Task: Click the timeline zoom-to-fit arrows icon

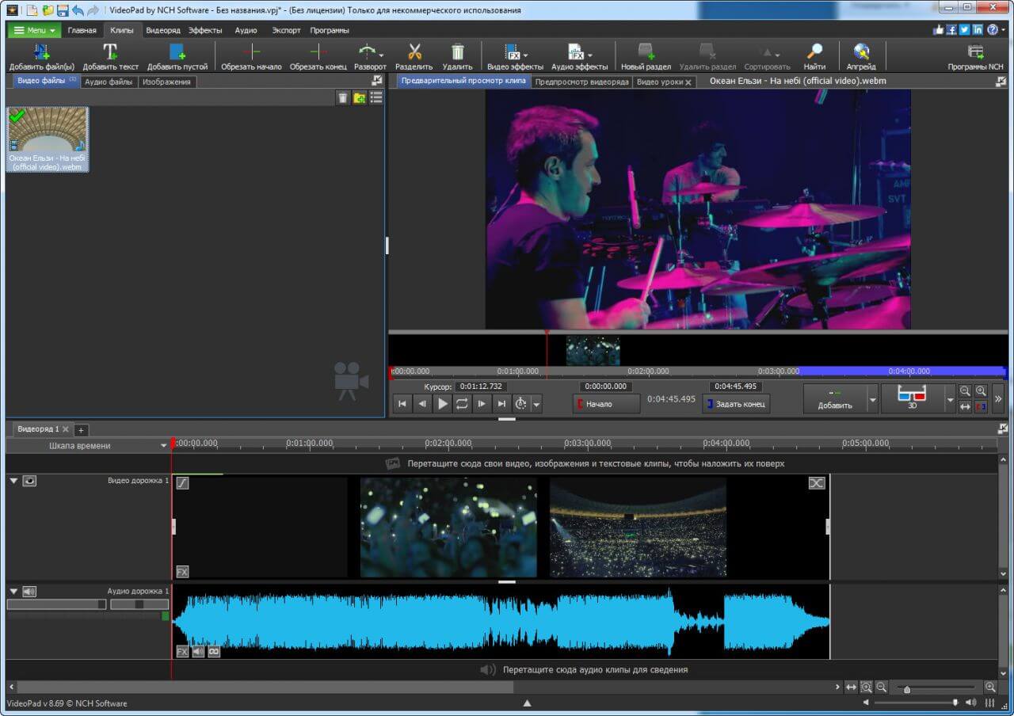Action: 851,687
